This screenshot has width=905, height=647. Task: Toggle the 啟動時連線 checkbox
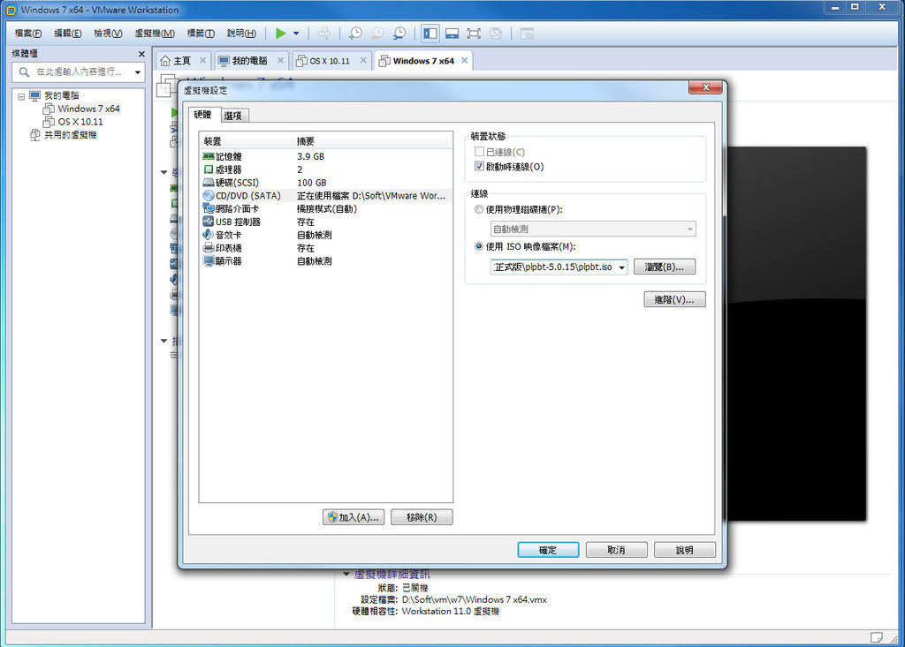[479, 166]
